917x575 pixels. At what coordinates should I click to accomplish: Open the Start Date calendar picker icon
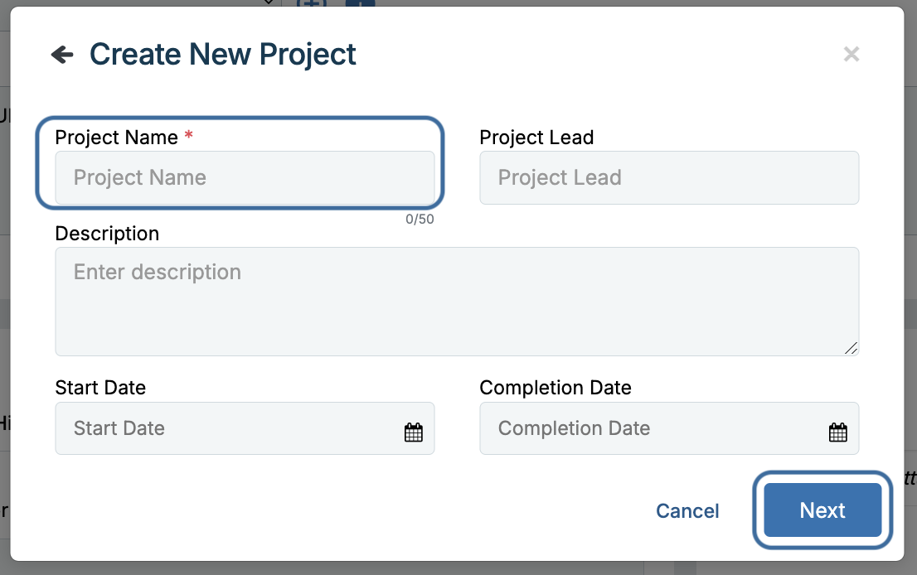[413, 432]
